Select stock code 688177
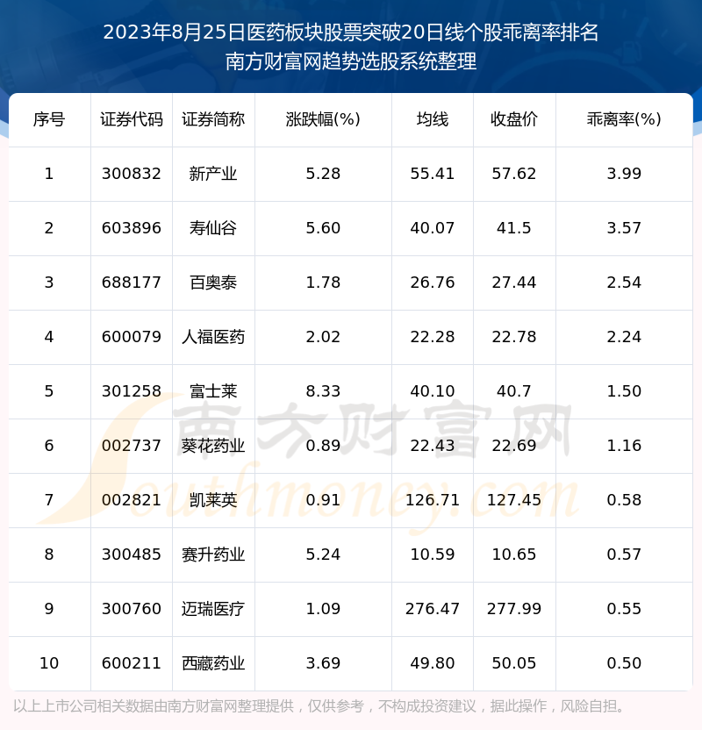 (132, 283)
